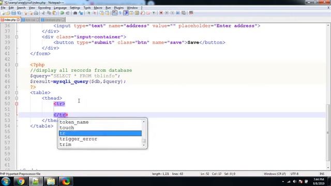Image resolution: width=331 pixels, height=186 pixels.
Task: Open Folder as Workspace icon
Action: coord(148,13)
